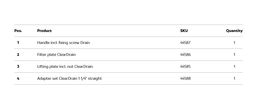
Task: Click SKU number 44588
Action: [185, 78]
